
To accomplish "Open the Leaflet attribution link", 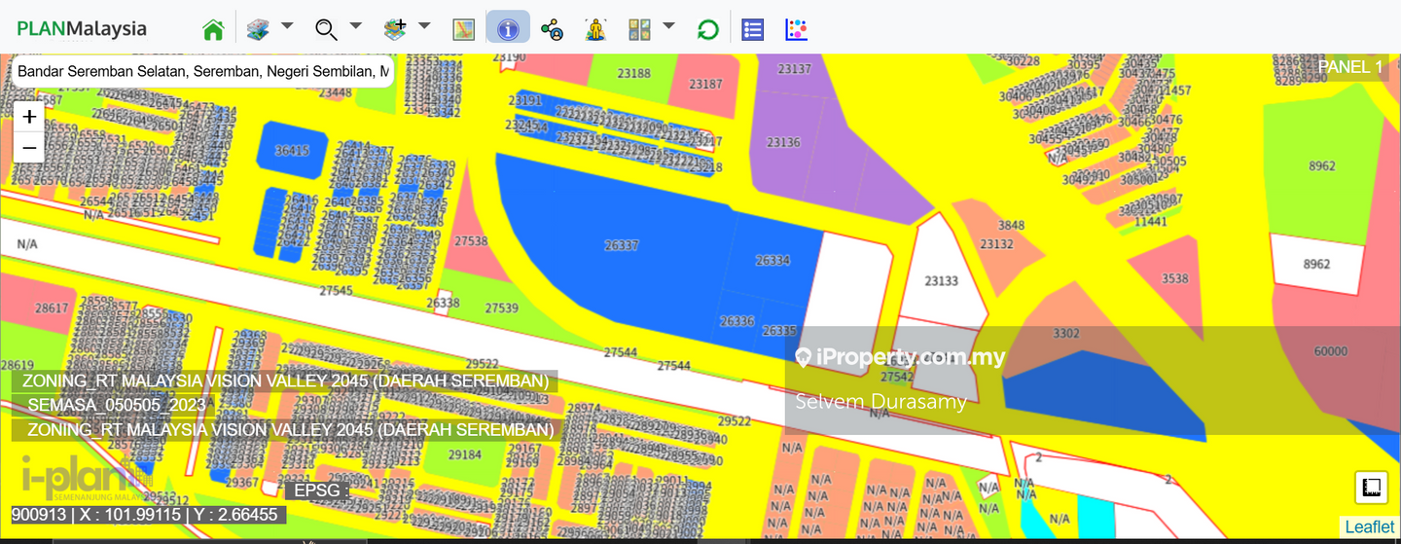I will (x=1369, y=527).
